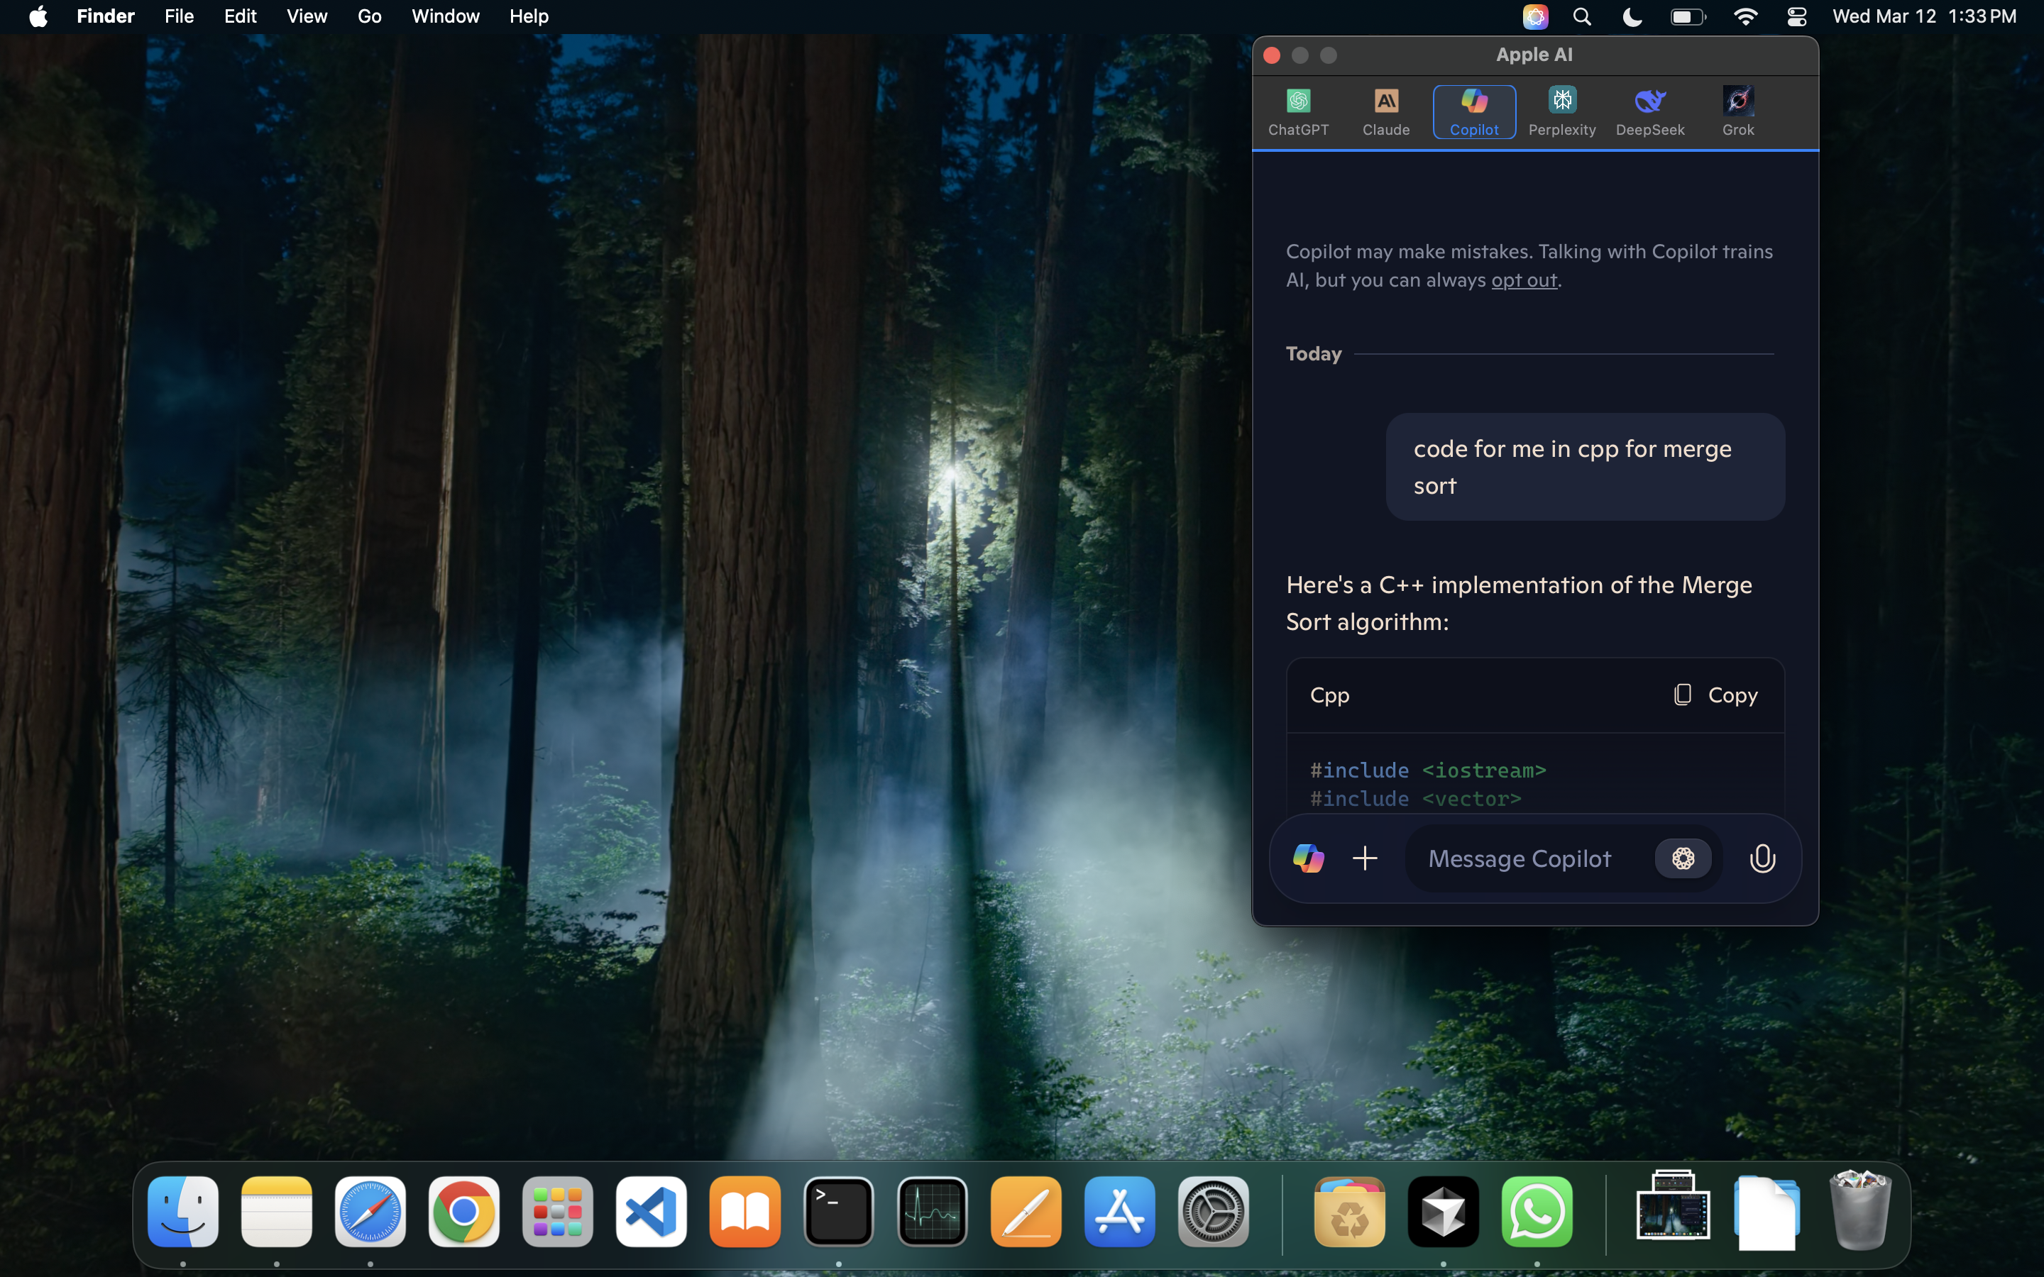Open Pages from the Dock
2044x1277 pixels.
pos(1026,1211)
